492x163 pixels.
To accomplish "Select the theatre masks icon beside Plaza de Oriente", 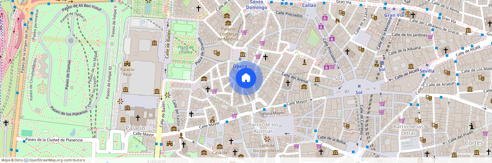I will click(x=216, y=53).
